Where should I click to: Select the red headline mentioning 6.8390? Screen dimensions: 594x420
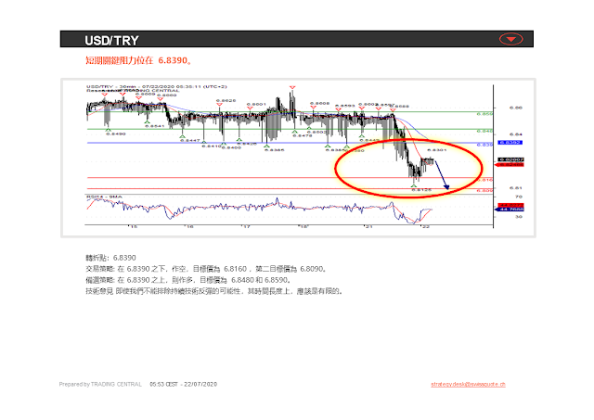click(x=138, y=60)
